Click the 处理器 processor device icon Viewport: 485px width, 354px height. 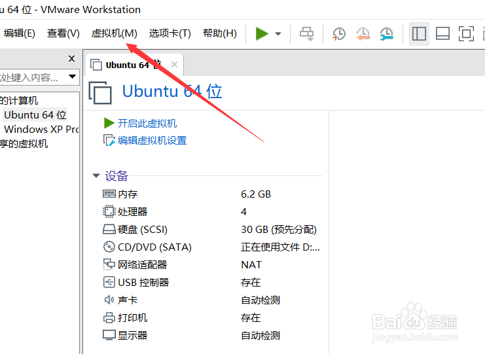109,211
